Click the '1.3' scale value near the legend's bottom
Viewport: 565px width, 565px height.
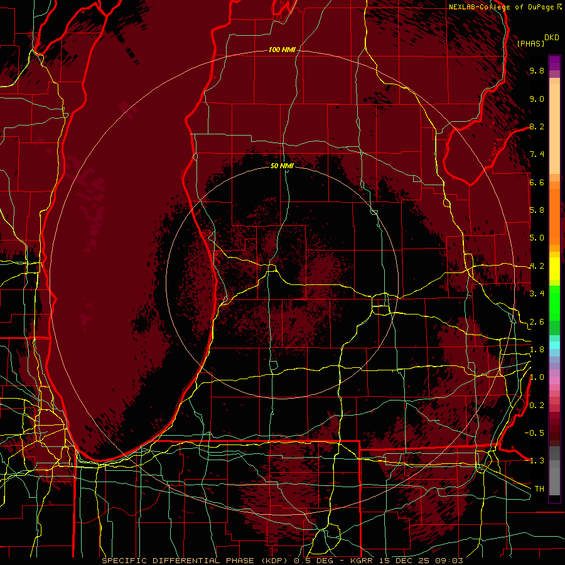tap(537, 461)
